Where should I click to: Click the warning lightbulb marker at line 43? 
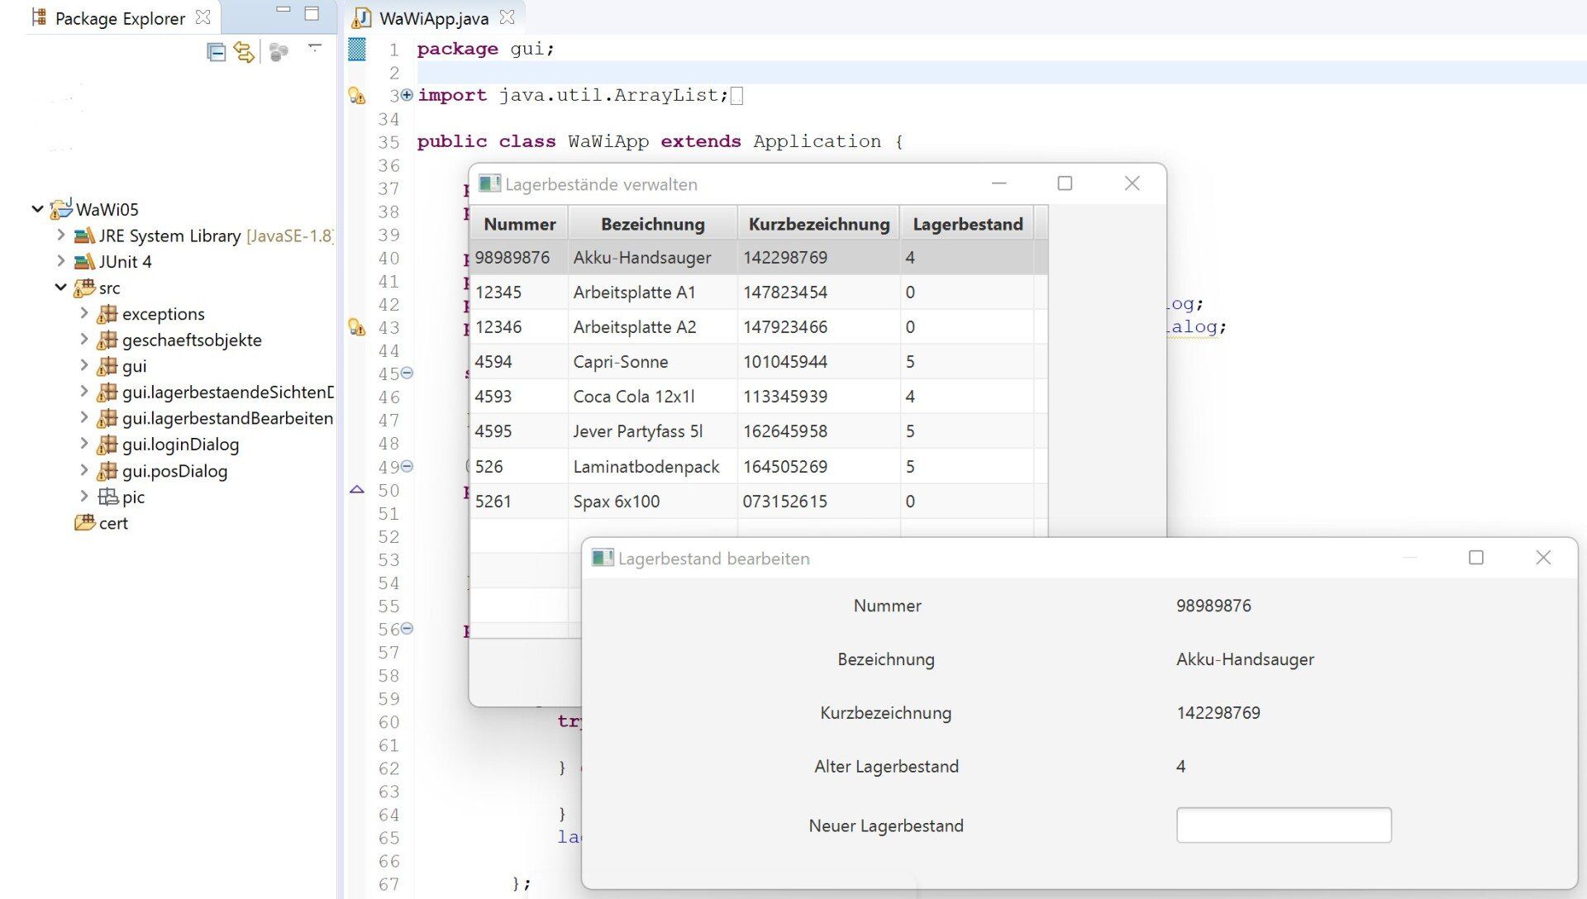point(356,327)
